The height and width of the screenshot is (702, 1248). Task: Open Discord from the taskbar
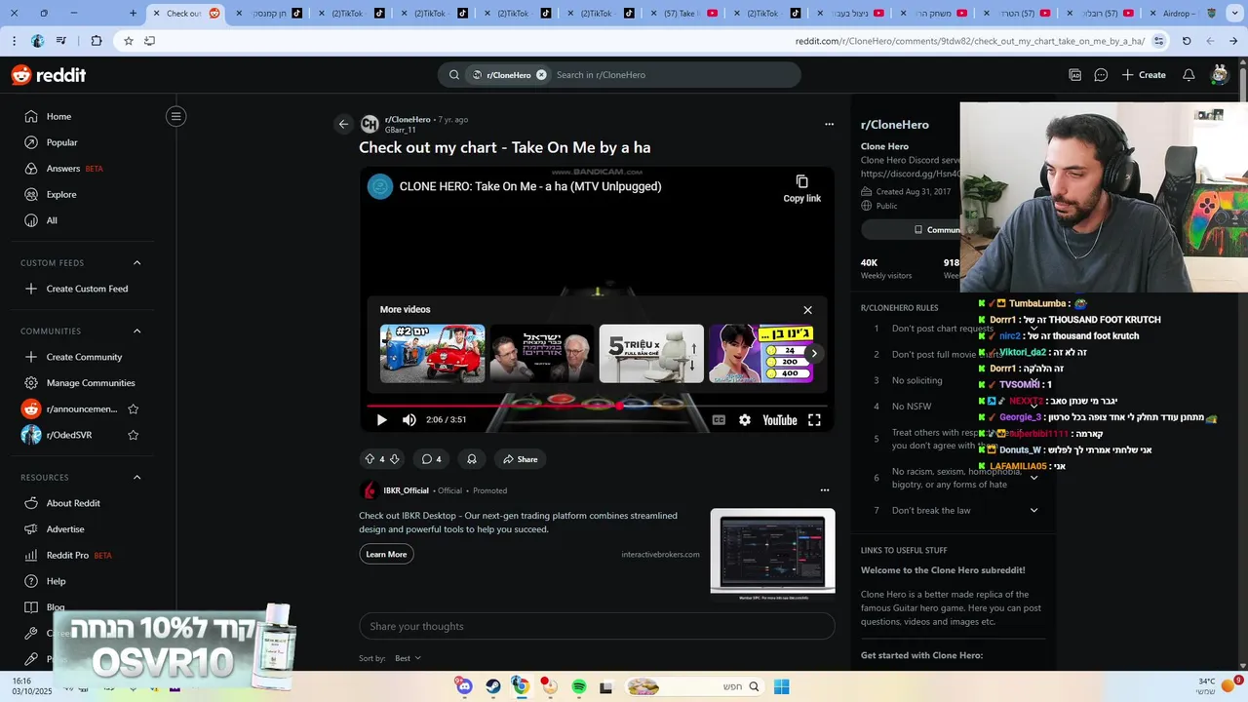[464, 686]
